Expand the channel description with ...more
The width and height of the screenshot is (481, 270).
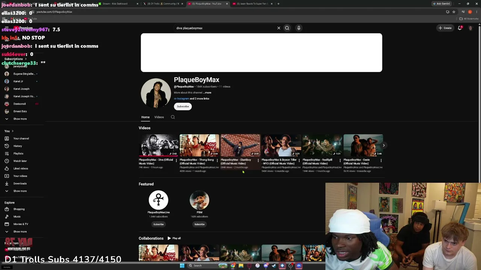[x=208, y=93]
